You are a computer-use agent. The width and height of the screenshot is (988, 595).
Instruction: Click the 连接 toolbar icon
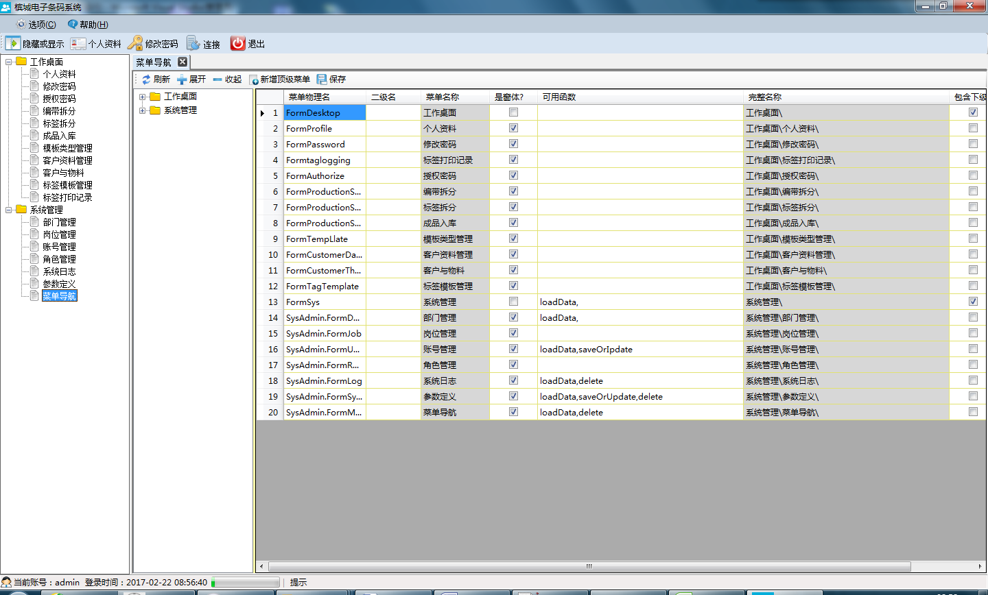[x=193, y=43]
